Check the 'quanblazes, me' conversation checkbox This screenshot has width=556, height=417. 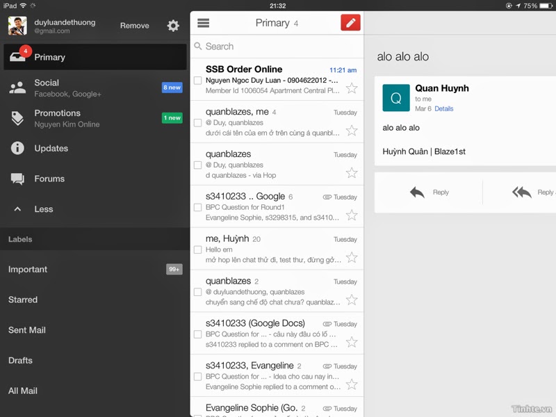(198, 123)
